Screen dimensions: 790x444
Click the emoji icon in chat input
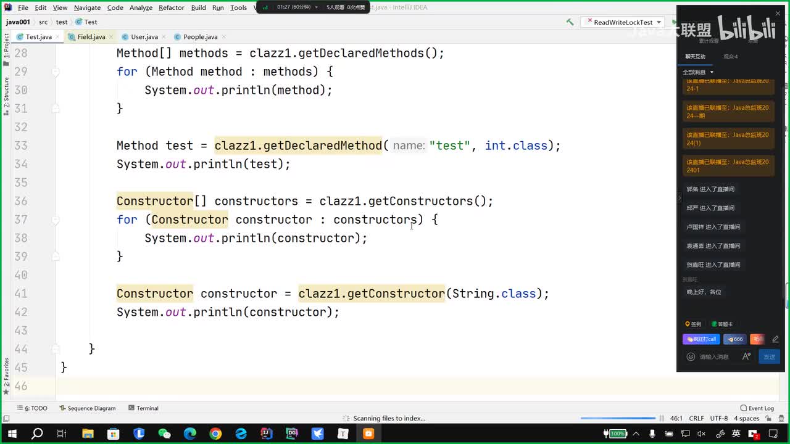tap(691, 356)
